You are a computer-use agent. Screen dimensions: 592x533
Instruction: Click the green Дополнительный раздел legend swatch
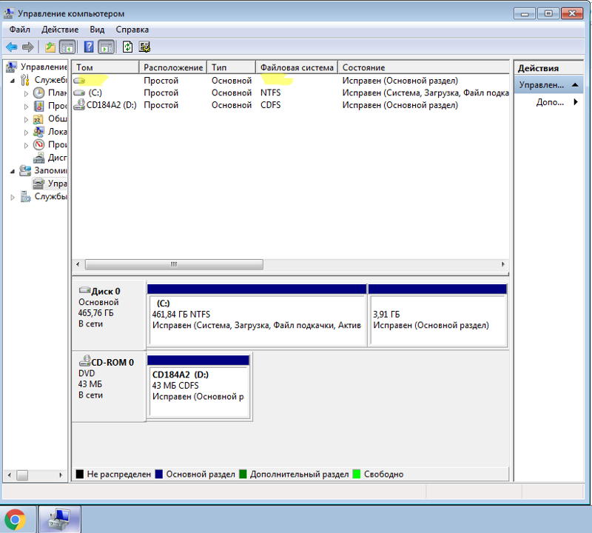coord(243,474)
